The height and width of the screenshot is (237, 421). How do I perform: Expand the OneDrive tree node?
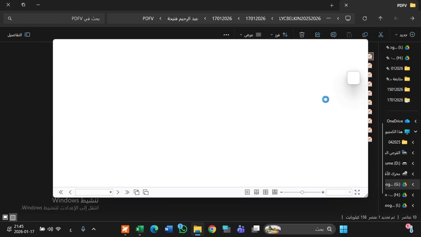tap(415, 121)
